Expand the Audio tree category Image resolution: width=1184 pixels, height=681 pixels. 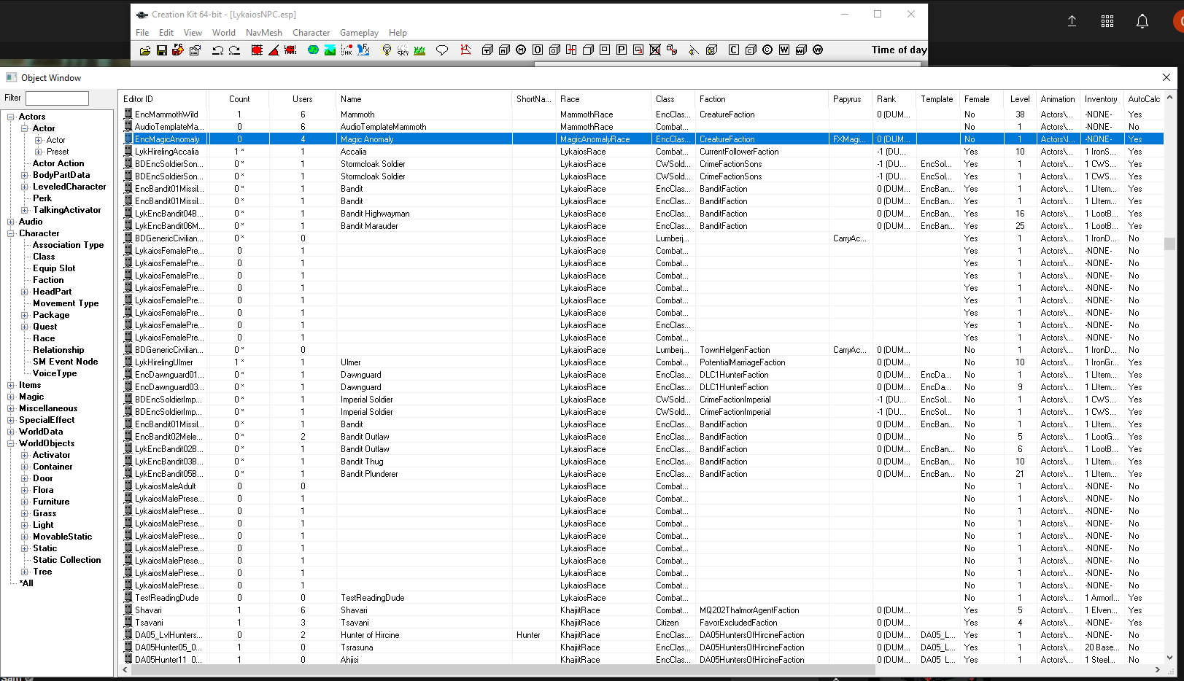11,222
